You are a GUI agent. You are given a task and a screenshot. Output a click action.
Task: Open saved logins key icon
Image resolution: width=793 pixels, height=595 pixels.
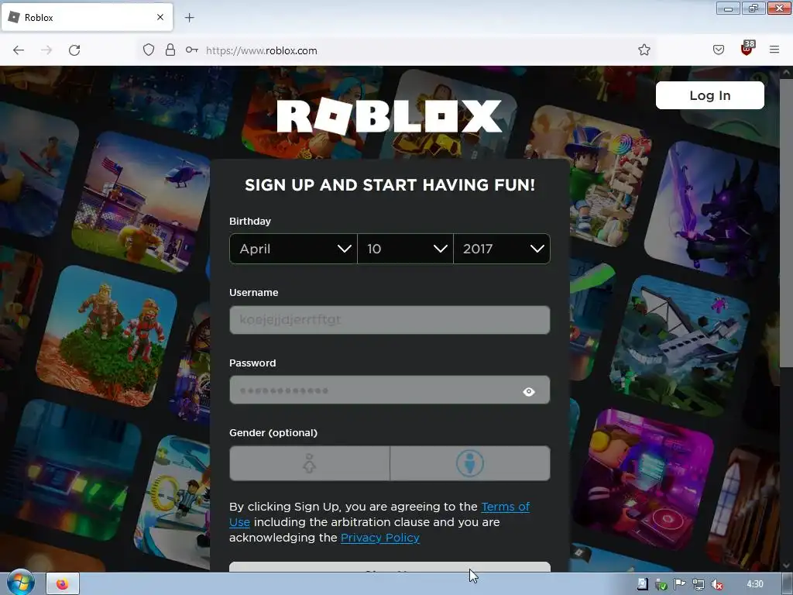click(192, 50)
